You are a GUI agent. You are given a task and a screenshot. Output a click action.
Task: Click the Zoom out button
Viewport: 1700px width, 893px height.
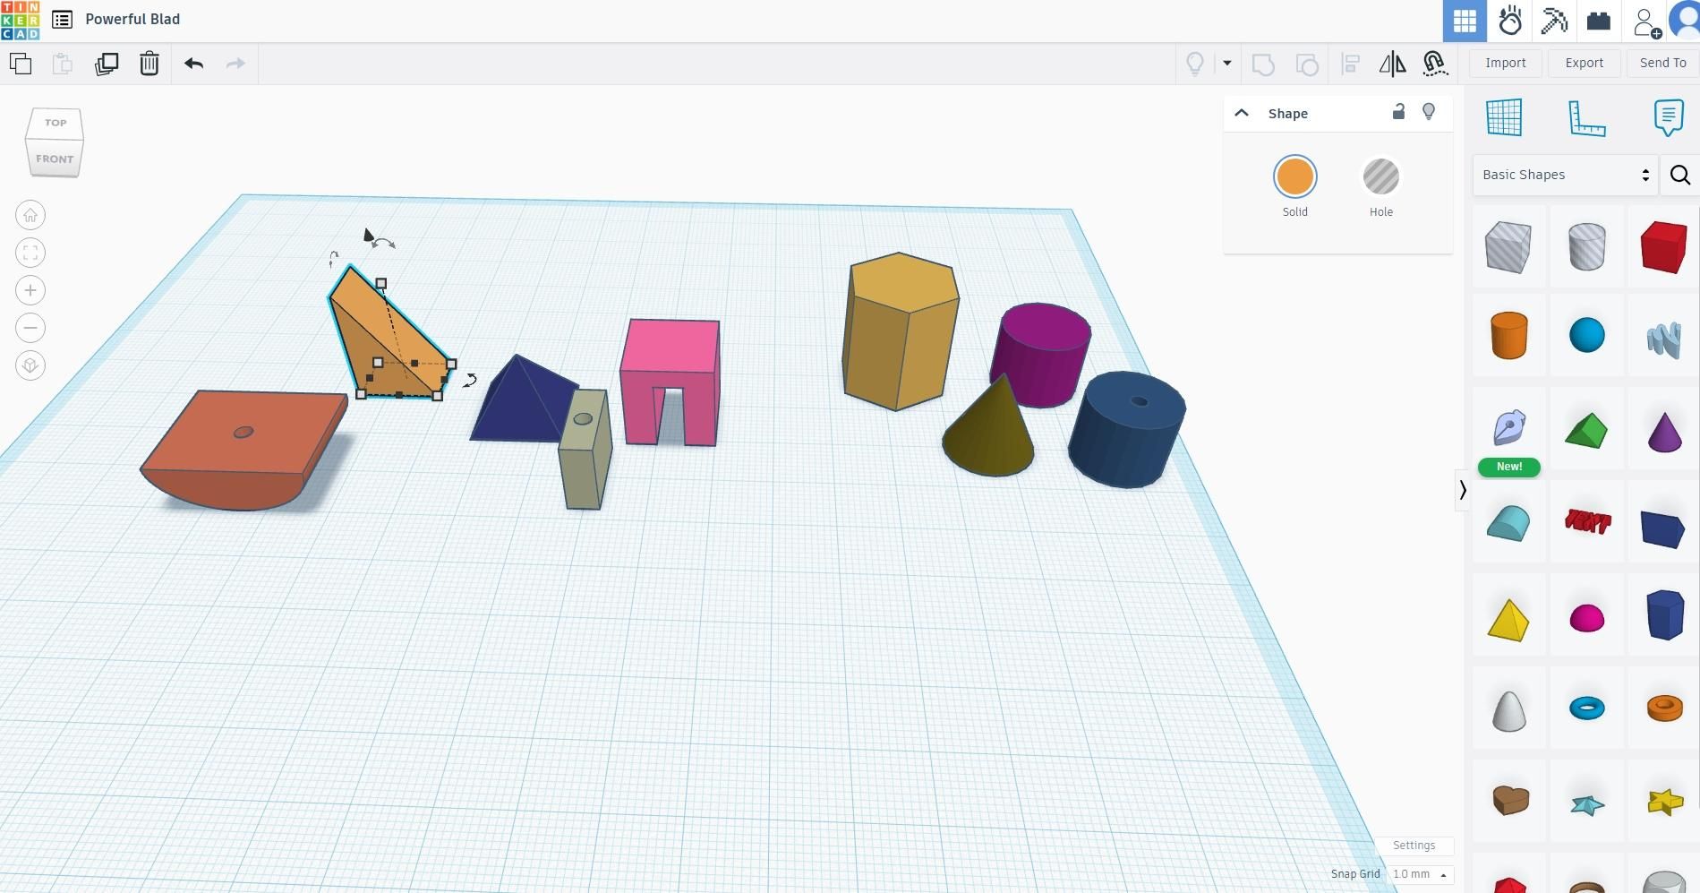30,328
